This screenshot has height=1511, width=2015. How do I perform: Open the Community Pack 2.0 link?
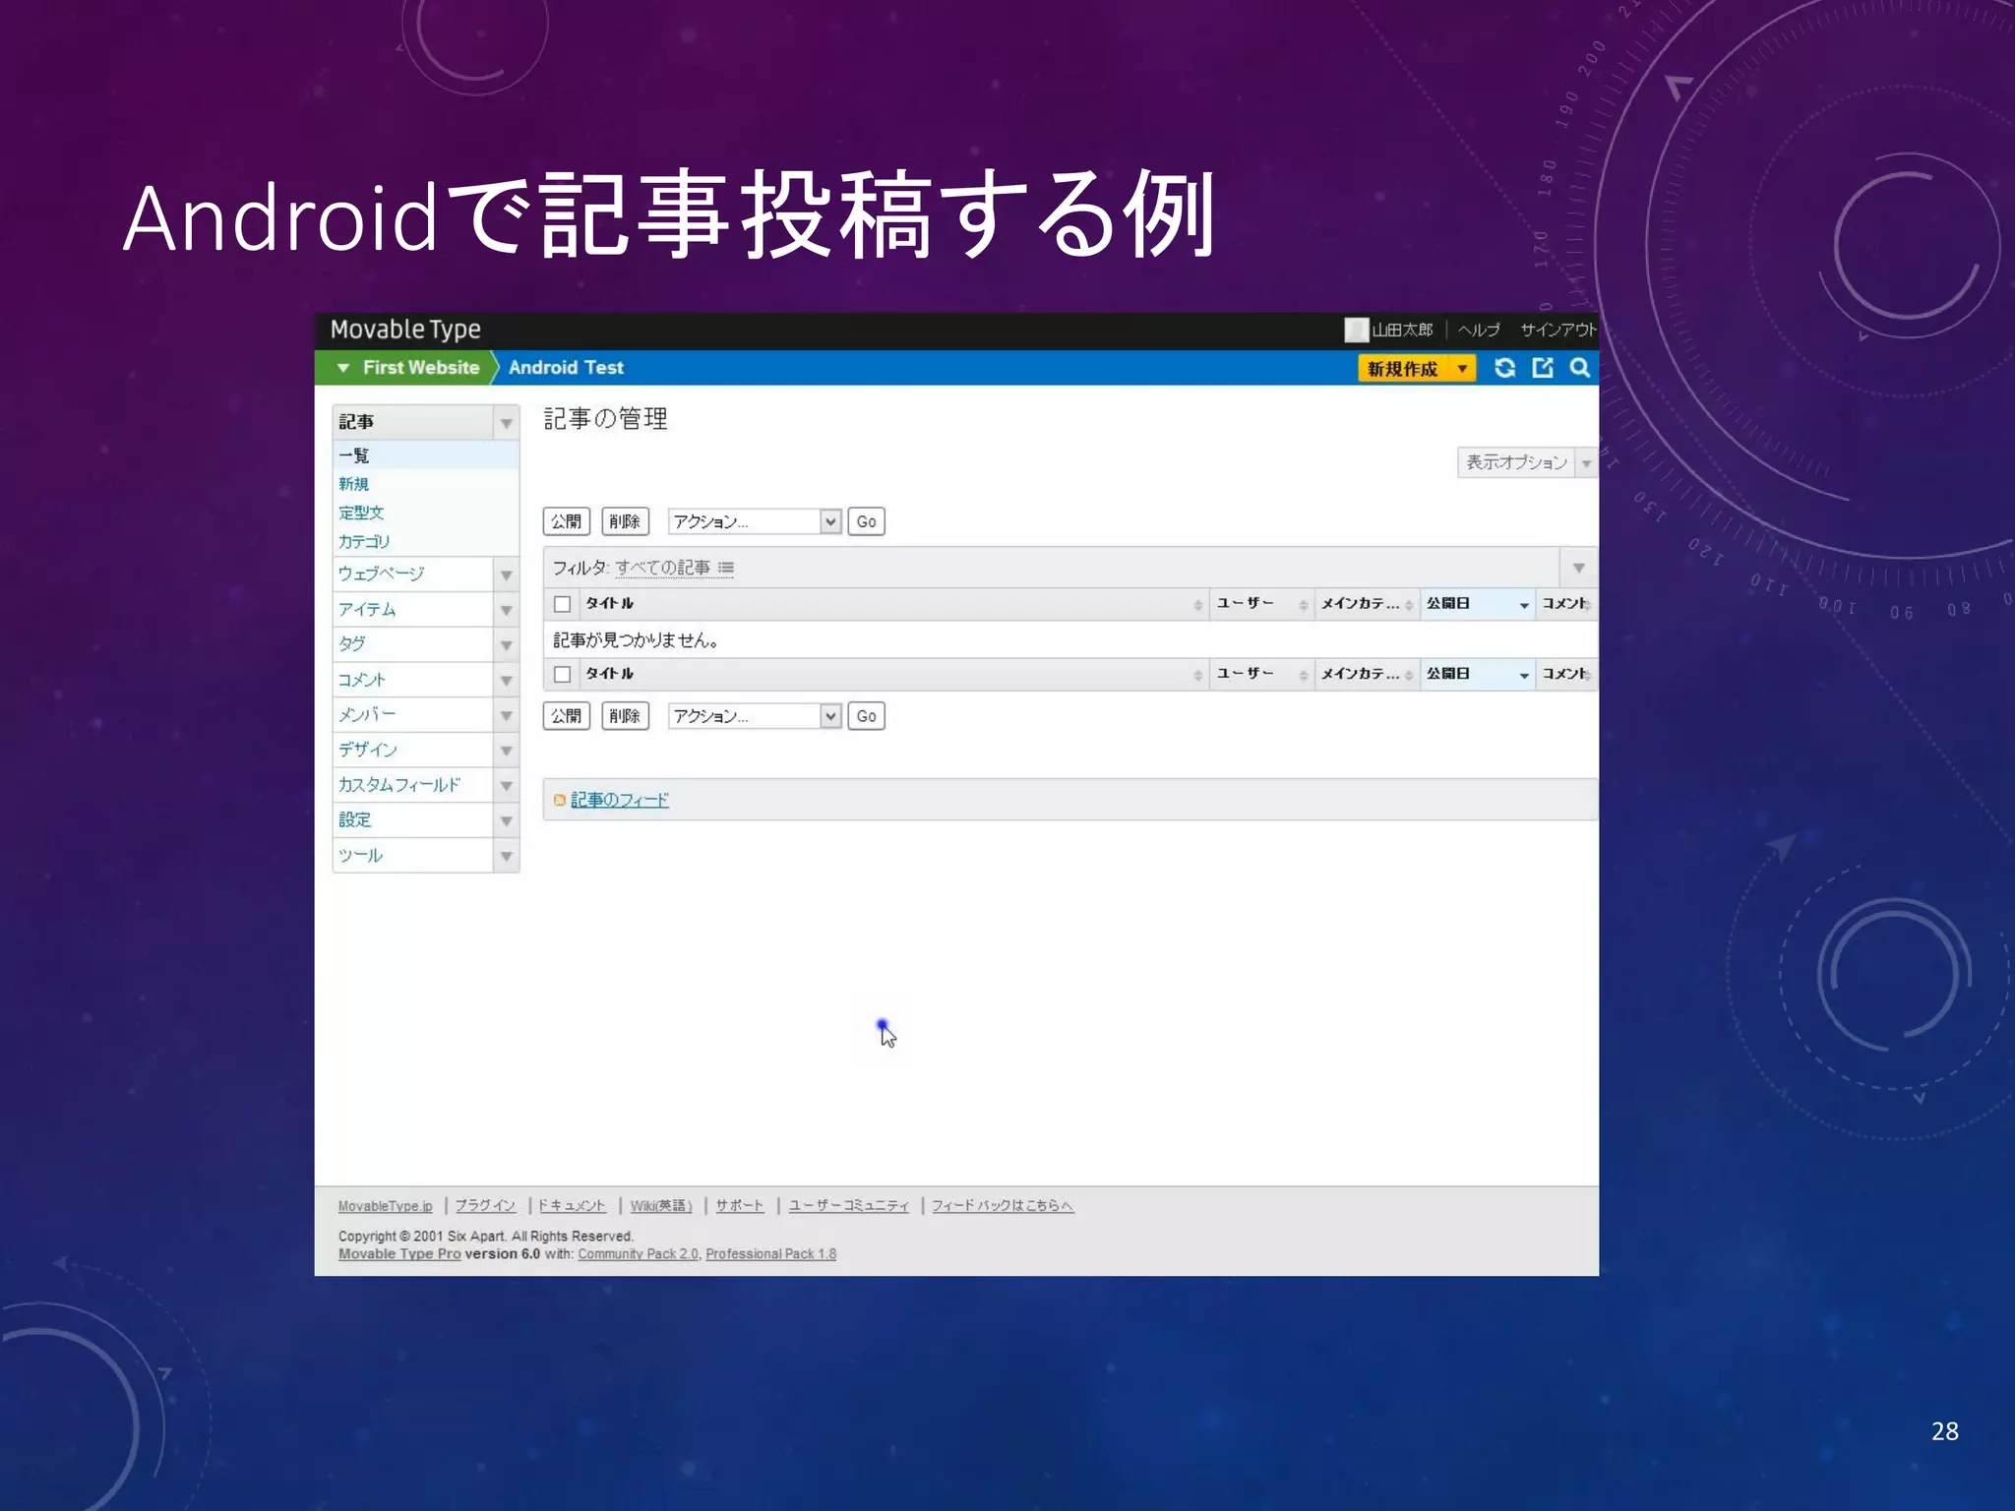[638, 1254]
